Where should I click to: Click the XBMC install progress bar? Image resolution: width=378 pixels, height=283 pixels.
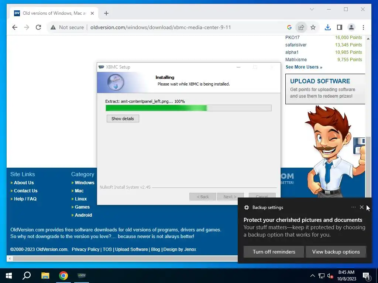[189, 108]
